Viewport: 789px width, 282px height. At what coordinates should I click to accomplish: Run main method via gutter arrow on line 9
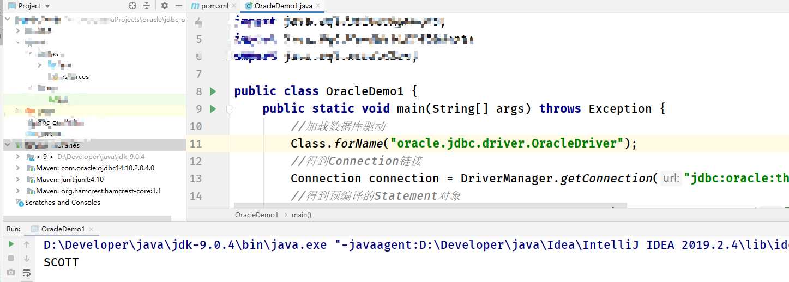tap(213, 109)
